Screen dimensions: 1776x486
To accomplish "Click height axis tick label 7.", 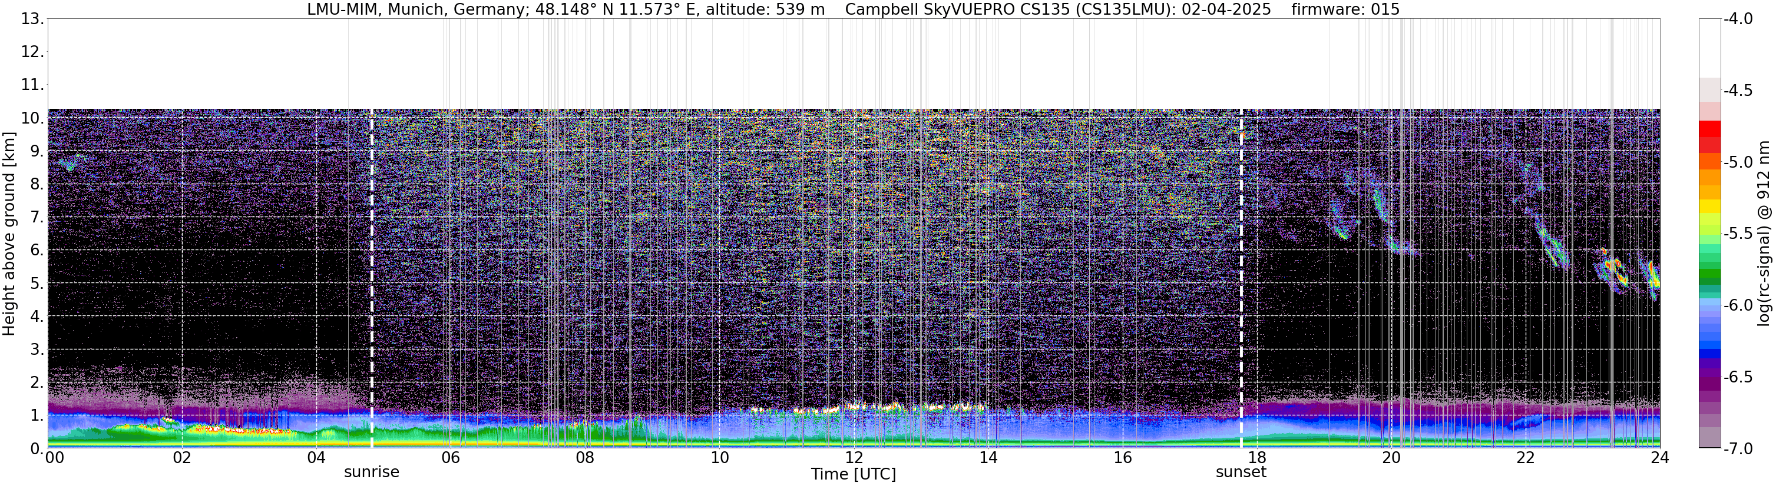I will tap(37, 217).
